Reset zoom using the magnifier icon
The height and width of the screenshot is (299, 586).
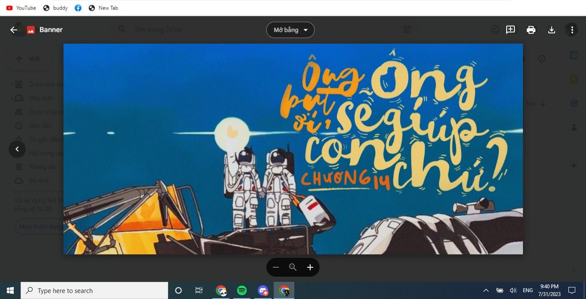[293, 267]
